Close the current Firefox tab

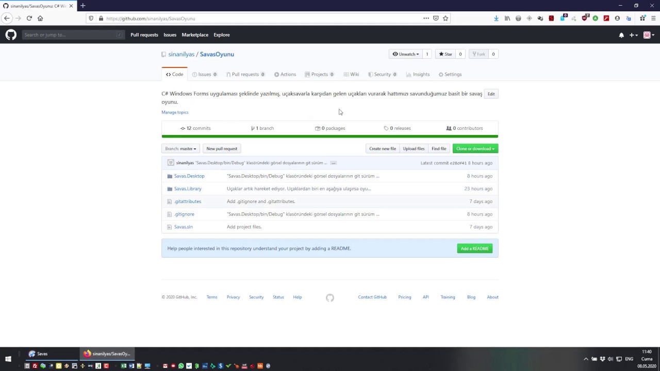pyautogui.click(x=71, y=6)
